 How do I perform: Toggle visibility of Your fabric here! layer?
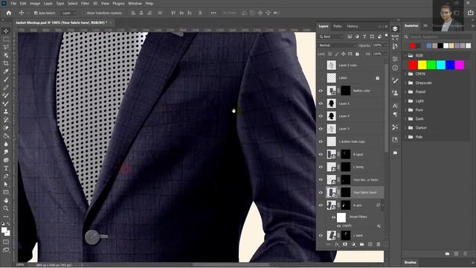[x=321, y=192]
